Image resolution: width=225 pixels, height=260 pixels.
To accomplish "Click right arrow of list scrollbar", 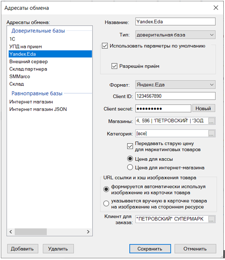I will point(88,232).
